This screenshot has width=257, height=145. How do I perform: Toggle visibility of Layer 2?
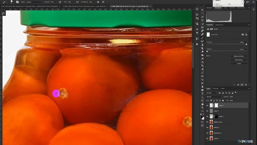207,111
